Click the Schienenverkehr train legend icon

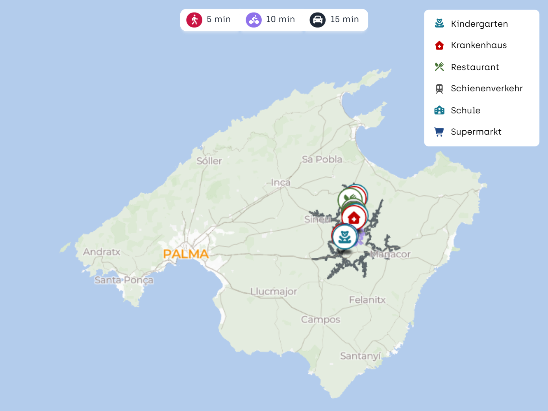(x=439, y=89)
